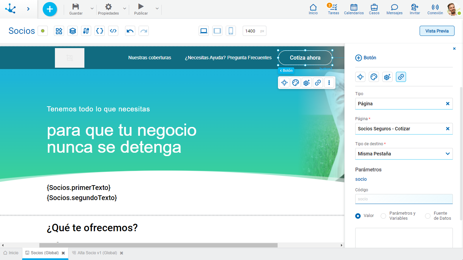Open layout icon in properties panel
The width and height of the screenshot is (463, 260).
(x=360, y=77)
